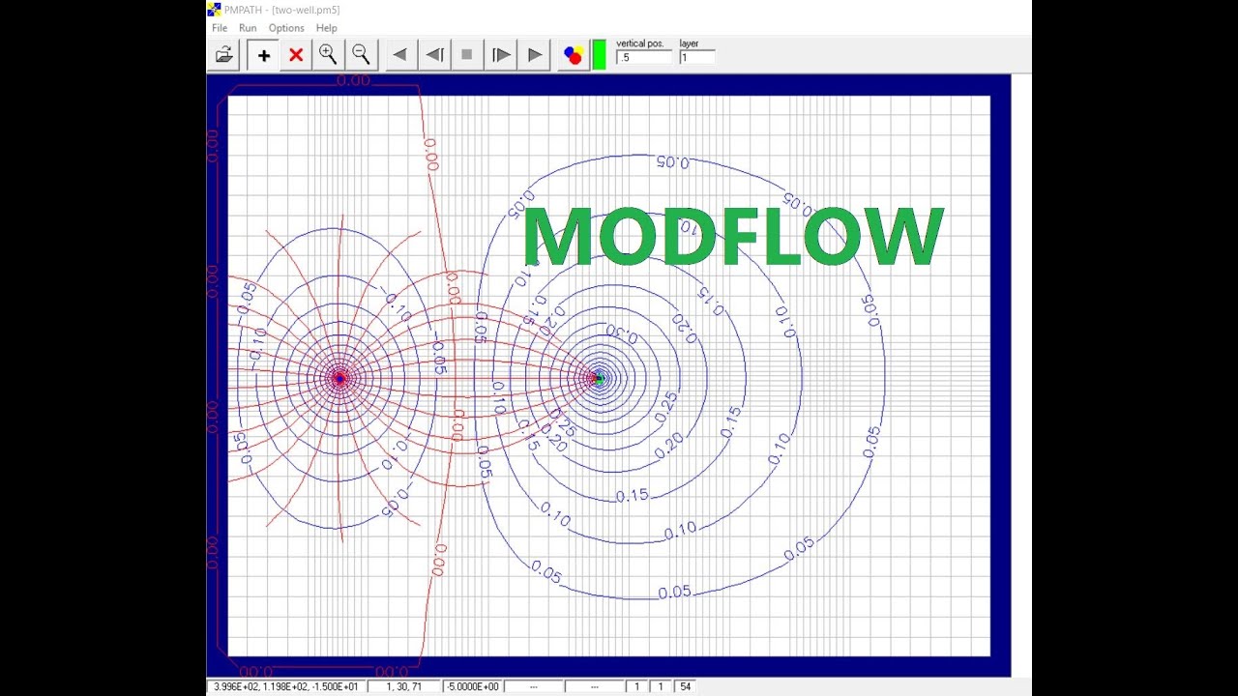The image size is (1238, 696).
Task: Click the left well where red pathlines converge
Action: click(339, 378)
